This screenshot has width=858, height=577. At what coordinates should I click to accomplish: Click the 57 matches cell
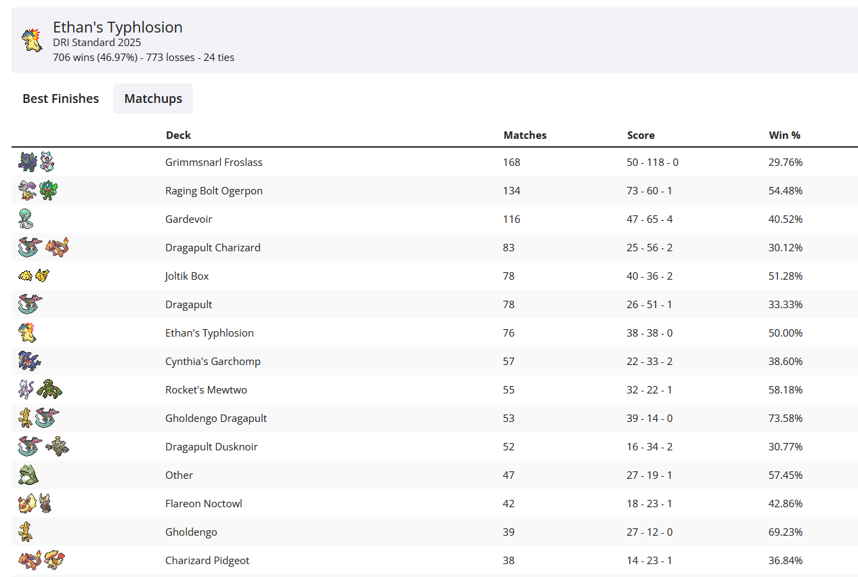[x=509, y=362]
